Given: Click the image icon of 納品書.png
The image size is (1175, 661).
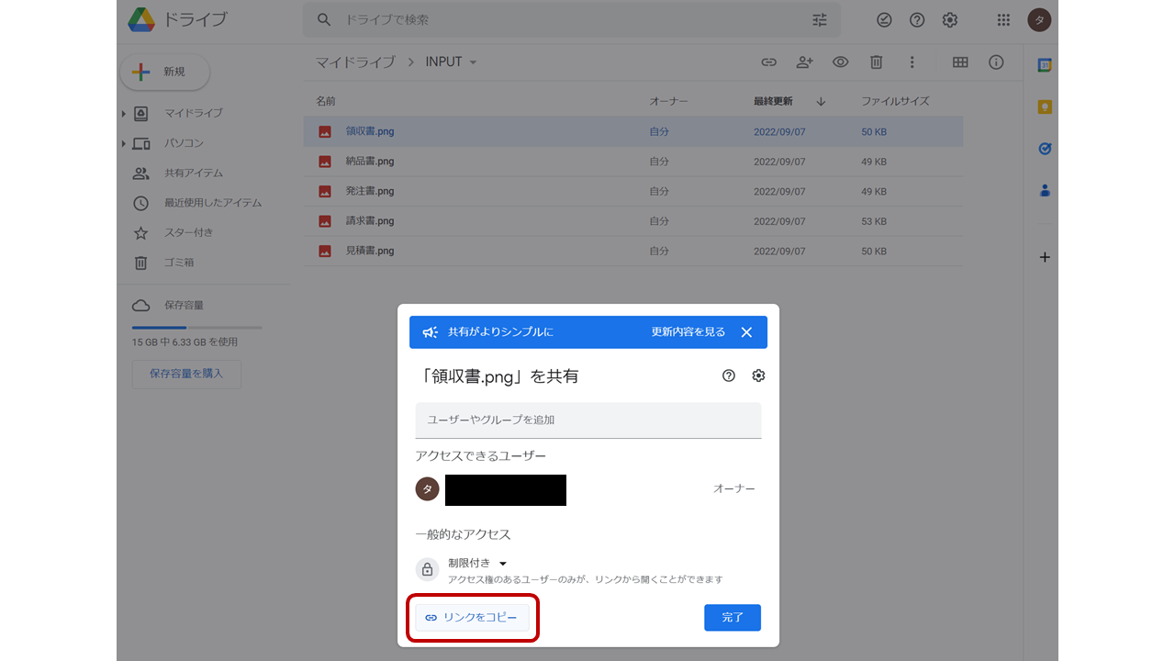Looking at the screenshot, I should click(x=325, y=162).
